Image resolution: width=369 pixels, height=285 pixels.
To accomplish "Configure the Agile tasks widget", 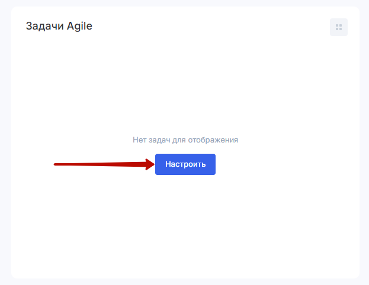I will tap(185, 164).
